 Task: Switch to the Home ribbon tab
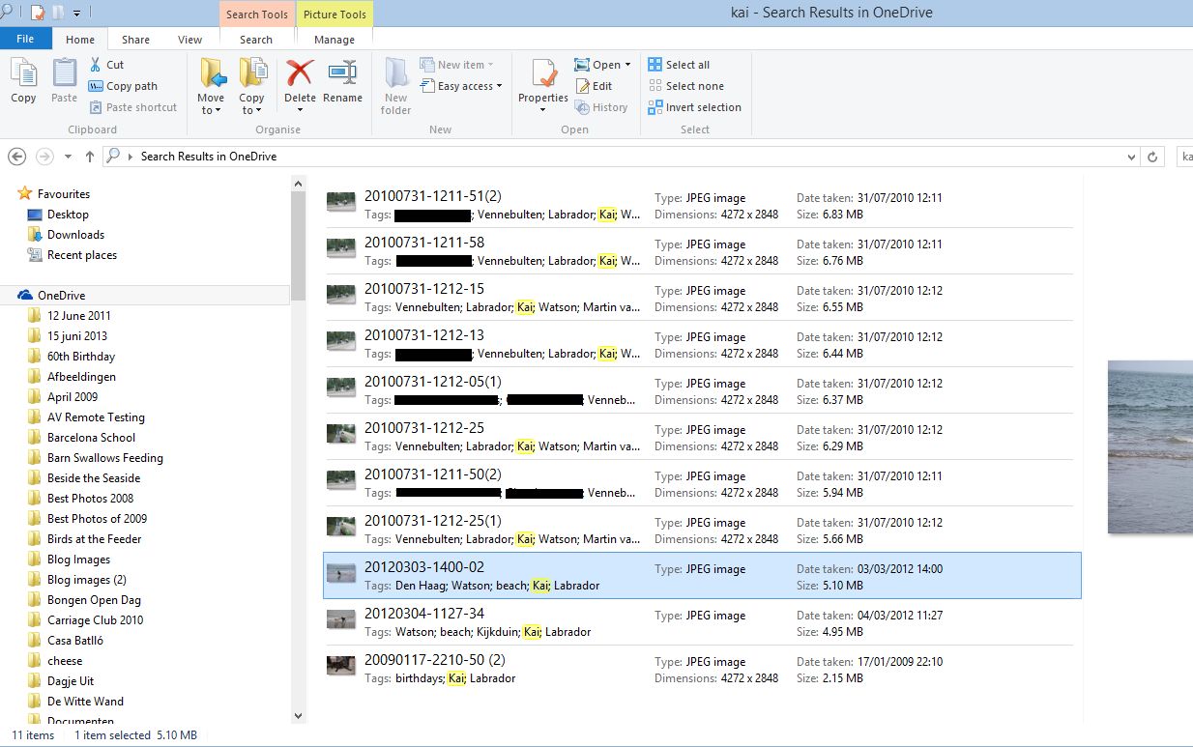click(80, 40)
